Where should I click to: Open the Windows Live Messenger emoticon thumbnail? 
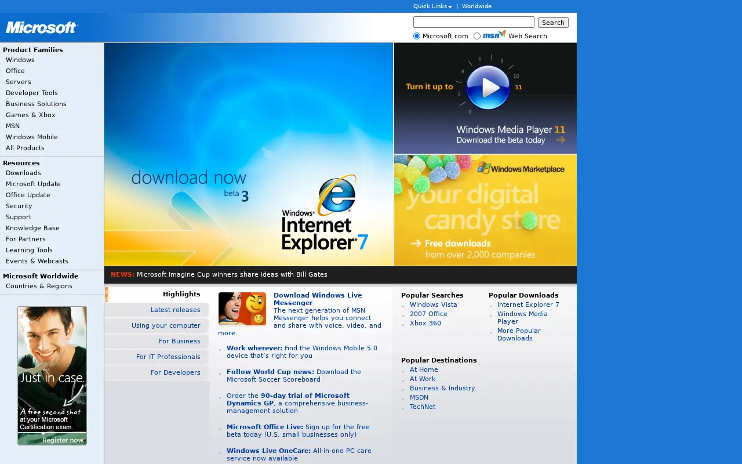point(242,309)
